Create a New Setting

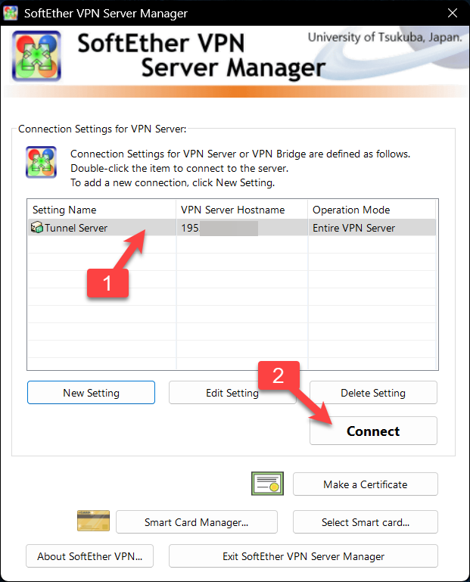[x=91, y=393]
